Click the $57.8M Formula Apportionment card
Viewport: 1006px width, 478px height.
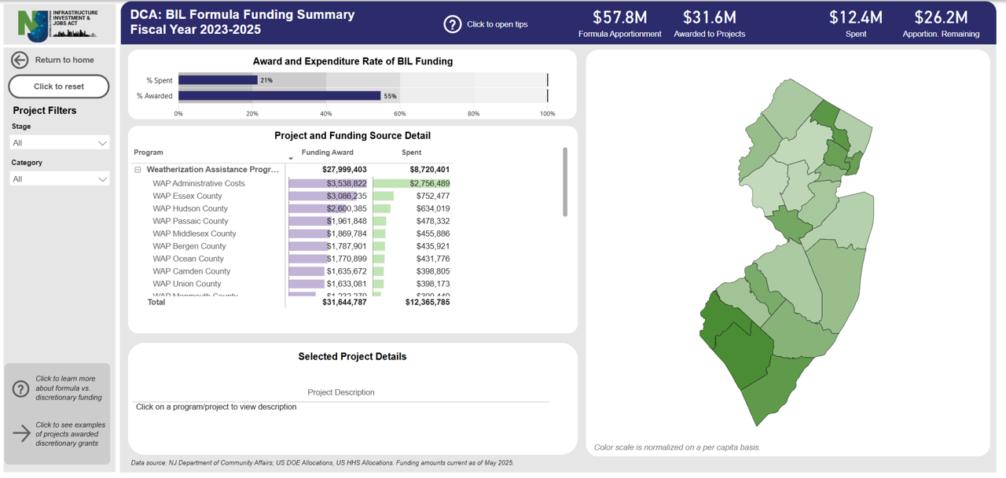(x=619, y=24)
